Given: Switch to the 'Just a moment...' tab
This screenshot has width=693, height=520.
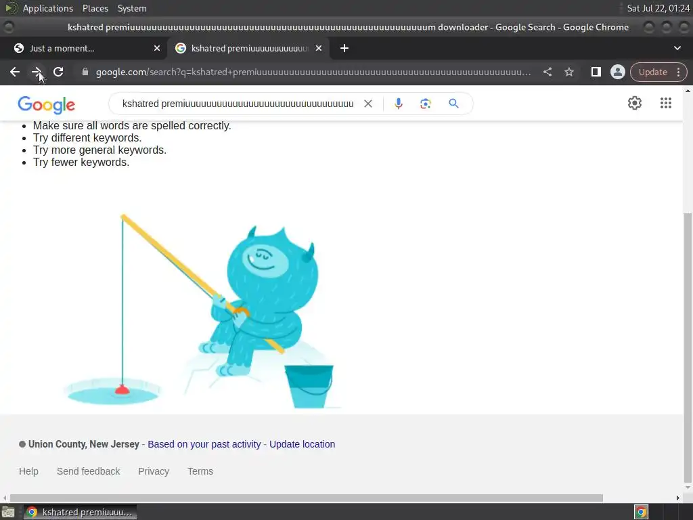Looking at the screenshot, I should point(83,48).
